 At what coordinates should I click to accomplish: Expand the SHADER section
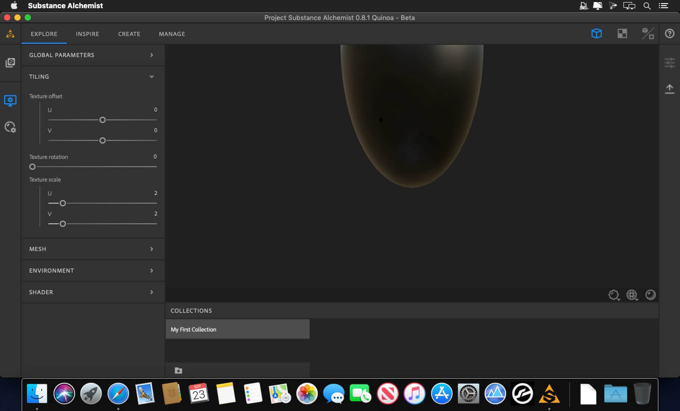pos(93,292)
